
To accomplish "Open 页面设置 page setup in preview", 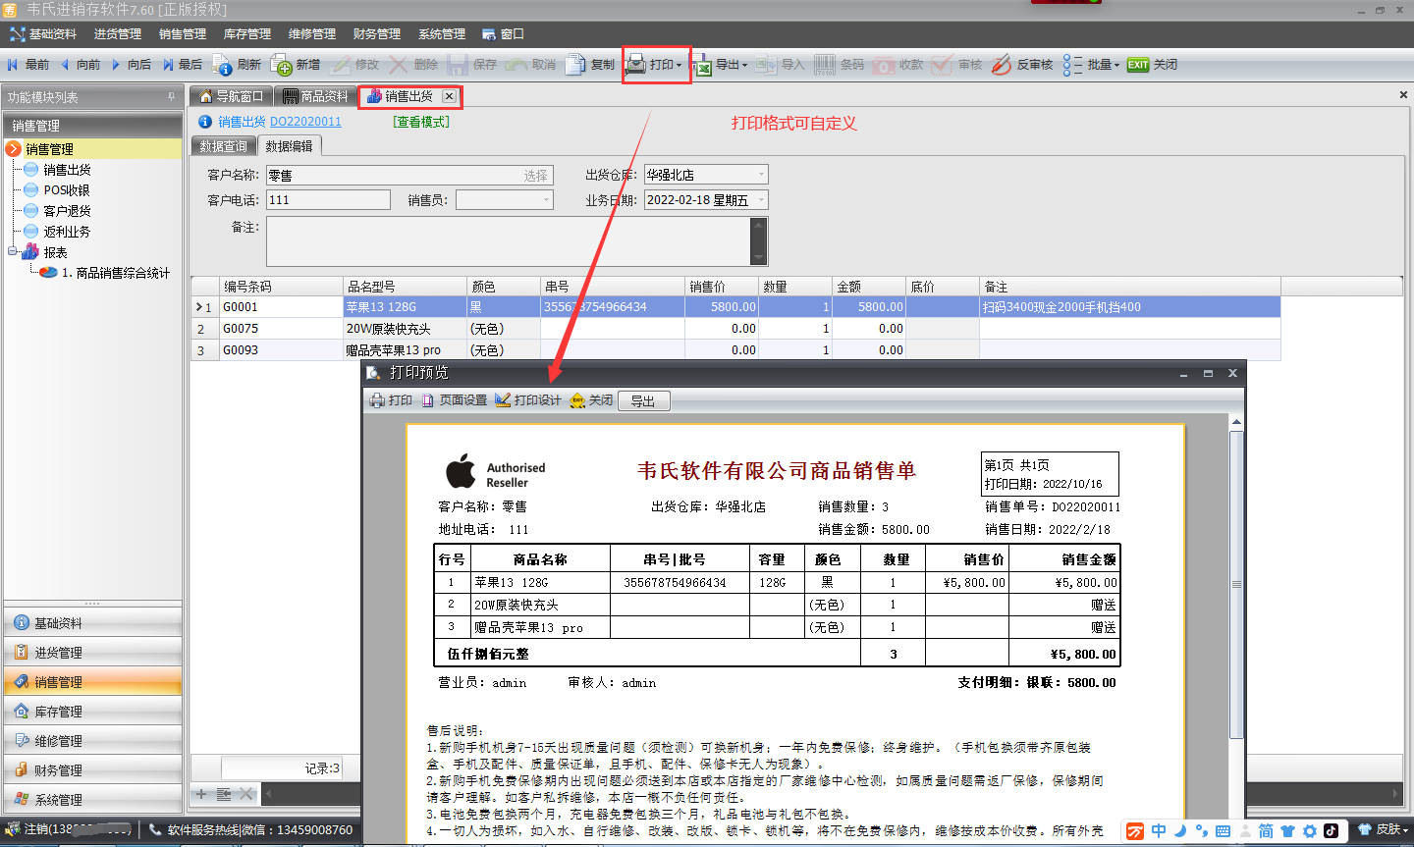I will click(x=455, y=400).
